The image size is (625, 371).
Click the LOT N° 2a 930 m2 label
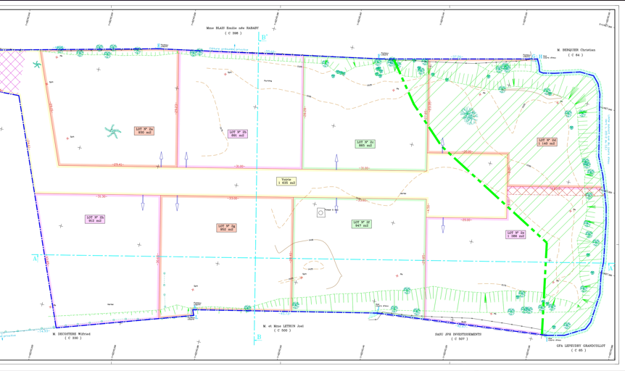click(144, 131)
